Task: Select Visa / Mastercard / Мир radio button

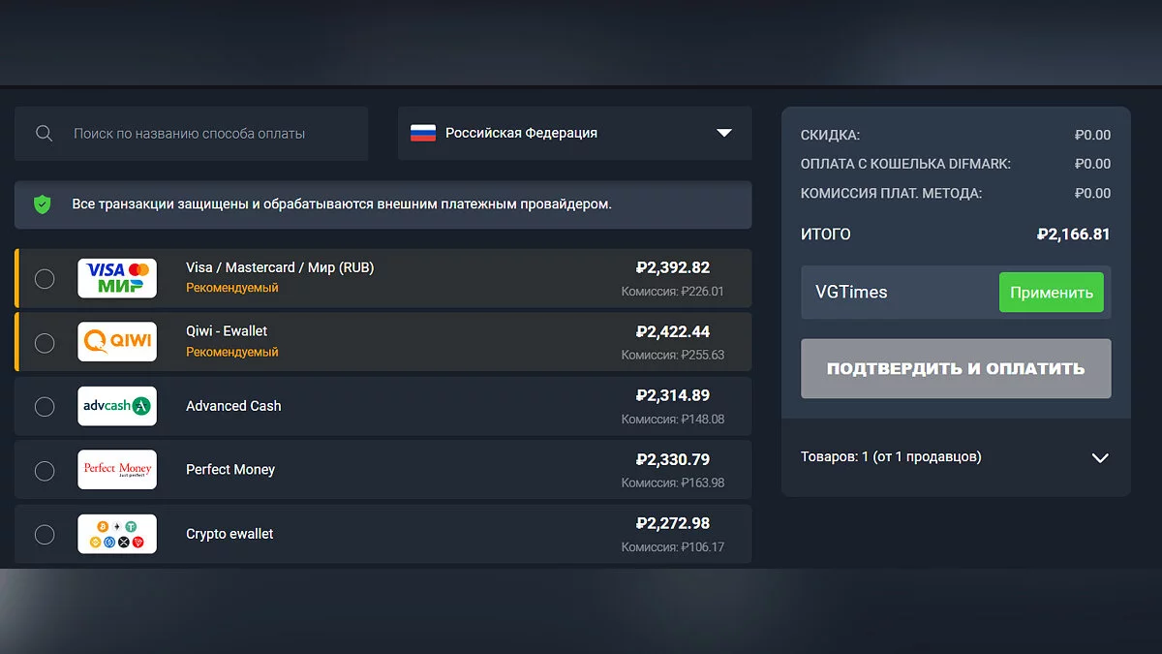Action: click(x=45, y=279)
